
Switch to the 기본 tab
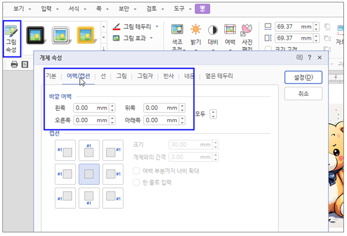(x=51, y=76)
